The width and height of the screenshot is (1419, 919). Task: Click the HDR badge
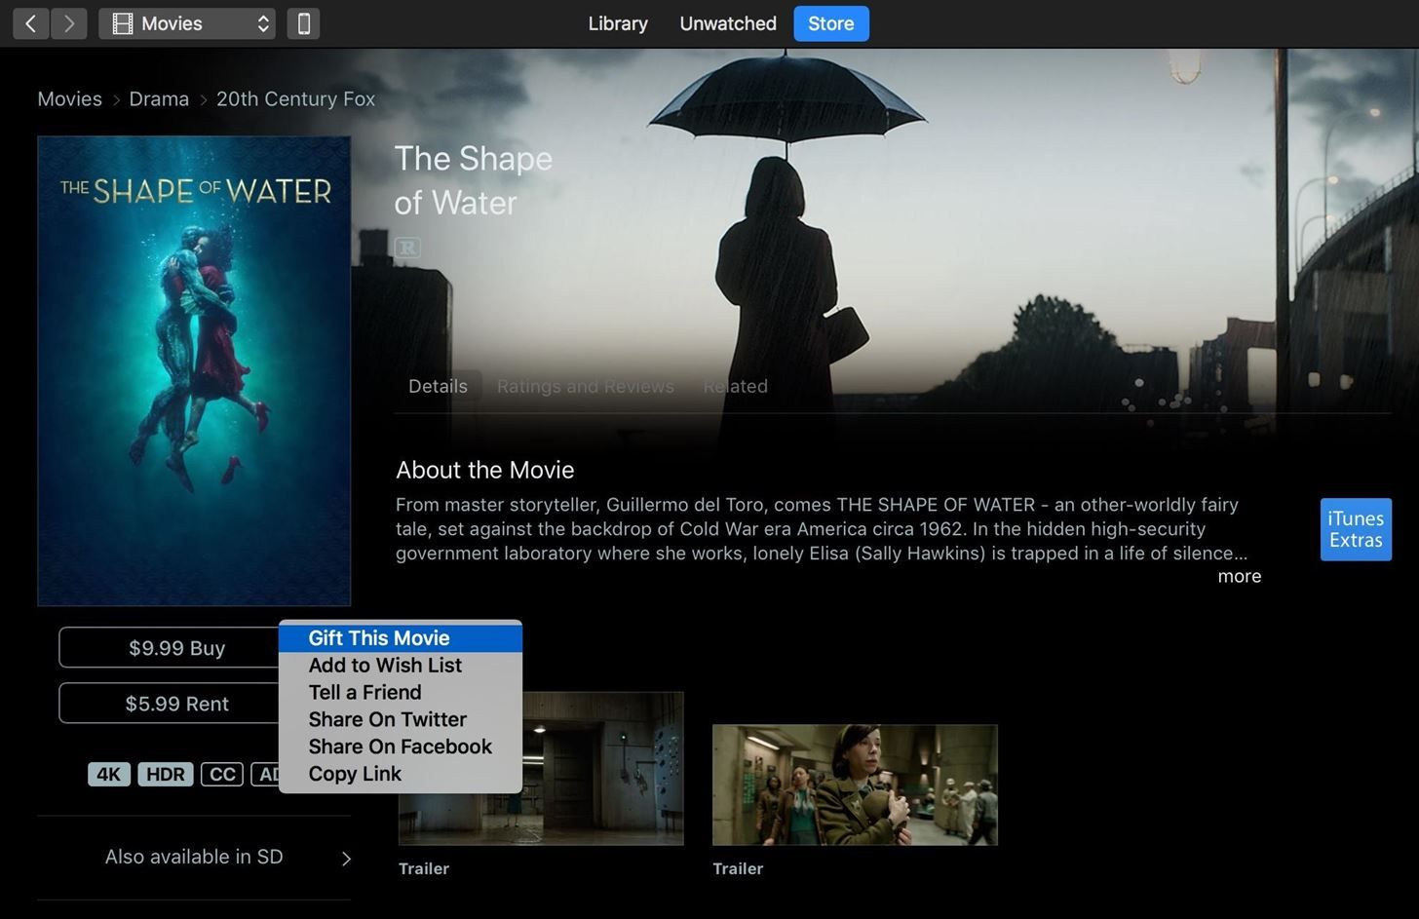click(165, 775)
